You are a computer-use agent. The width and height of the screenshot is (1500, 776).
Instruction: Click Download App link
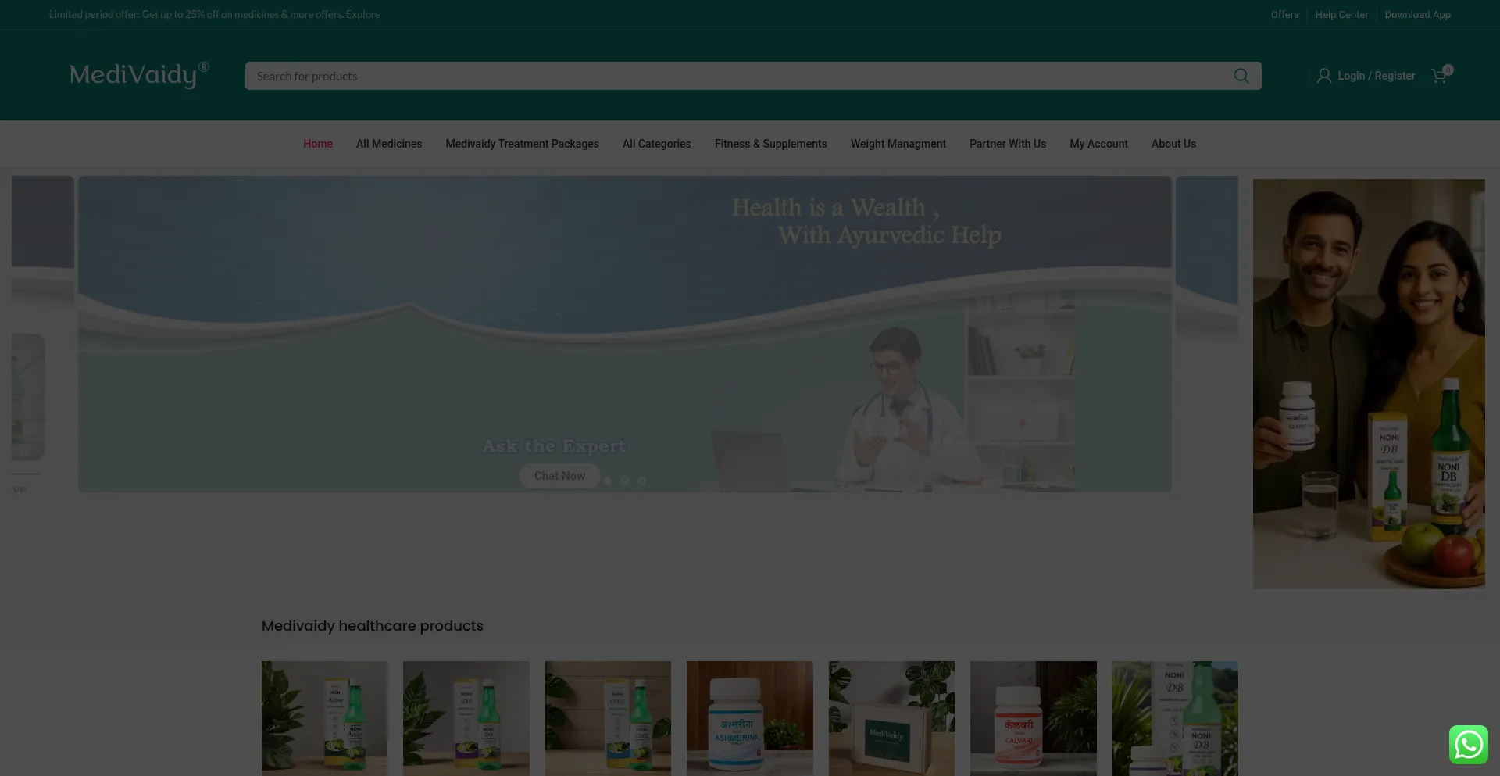1417,15
